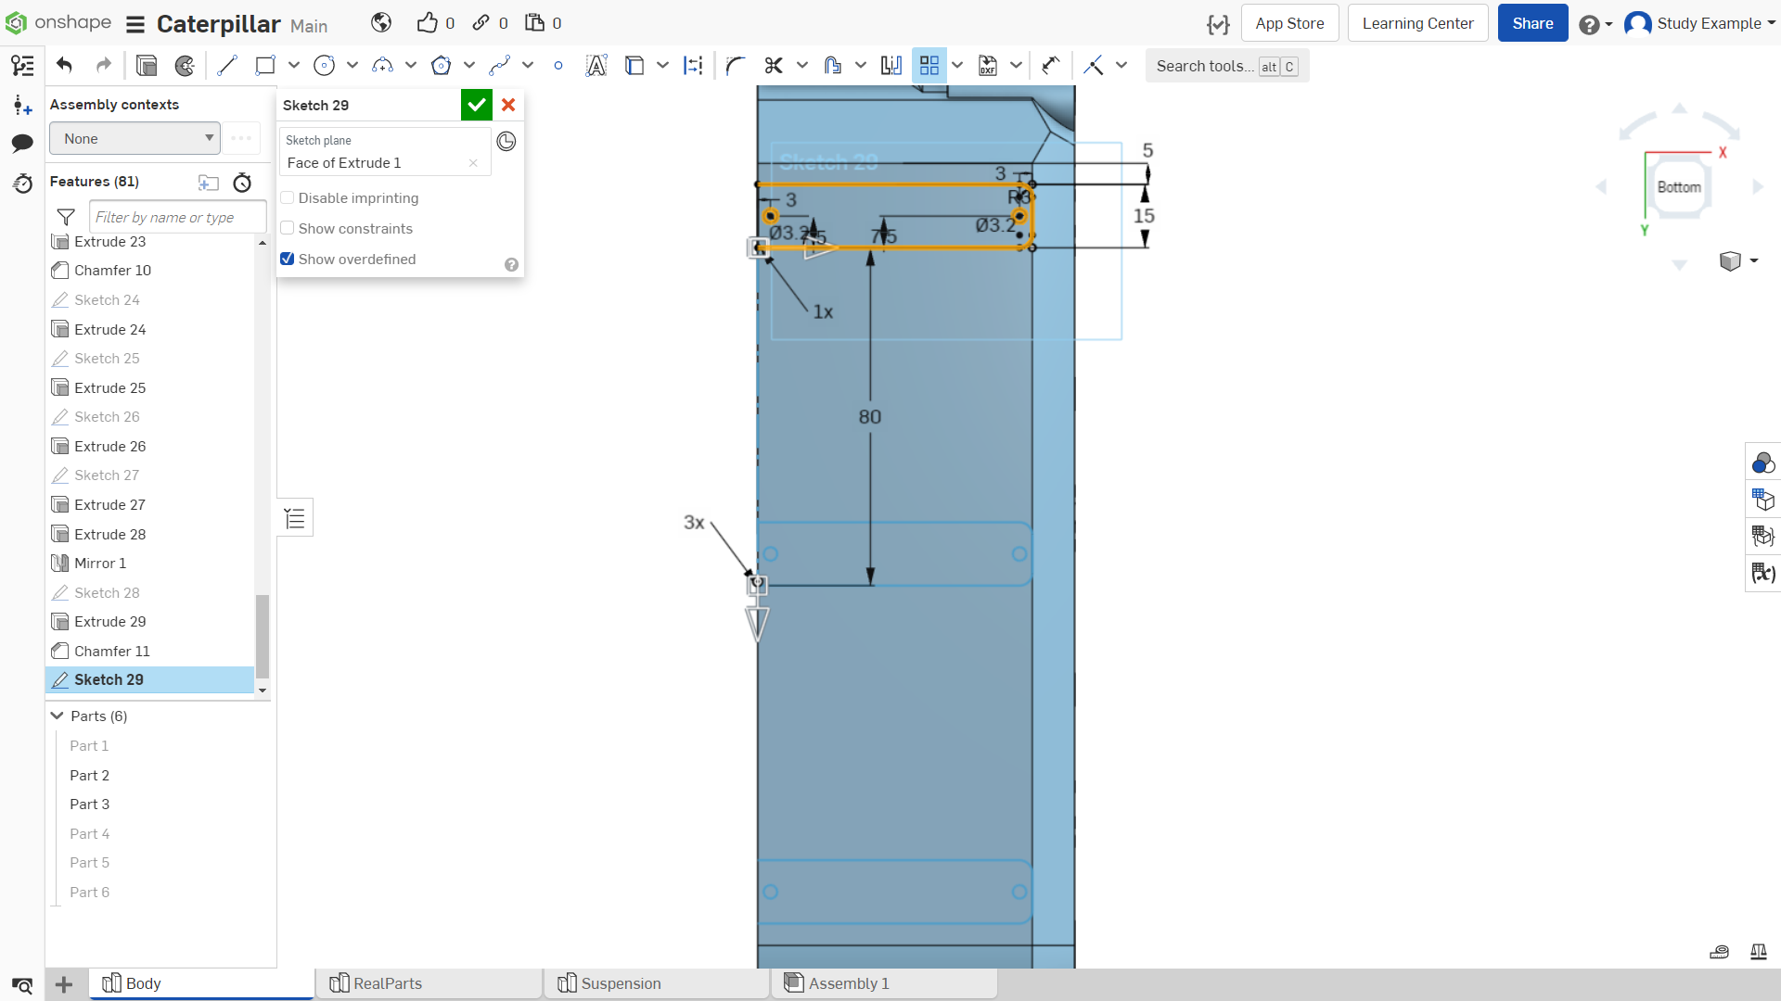Screen dimensions: 1781x1001
Task: Uncheck Show overdefined option
Action: [288, 260]
